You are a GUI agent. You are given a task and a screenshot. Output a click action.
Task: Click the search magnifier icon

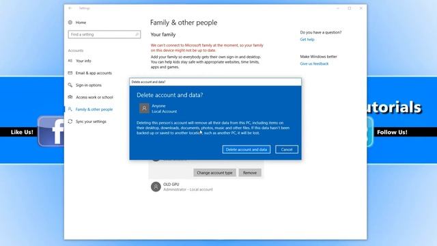pyautogui.click(x=137, y=34)
